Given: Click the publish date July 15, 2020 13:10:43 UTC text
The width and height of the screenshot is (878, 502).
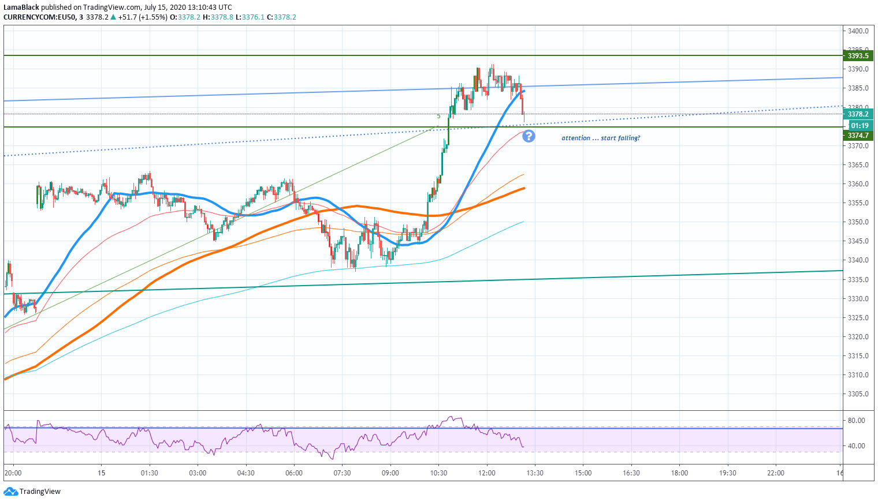Looking at the screenshot, I should (x=188, y=8).
